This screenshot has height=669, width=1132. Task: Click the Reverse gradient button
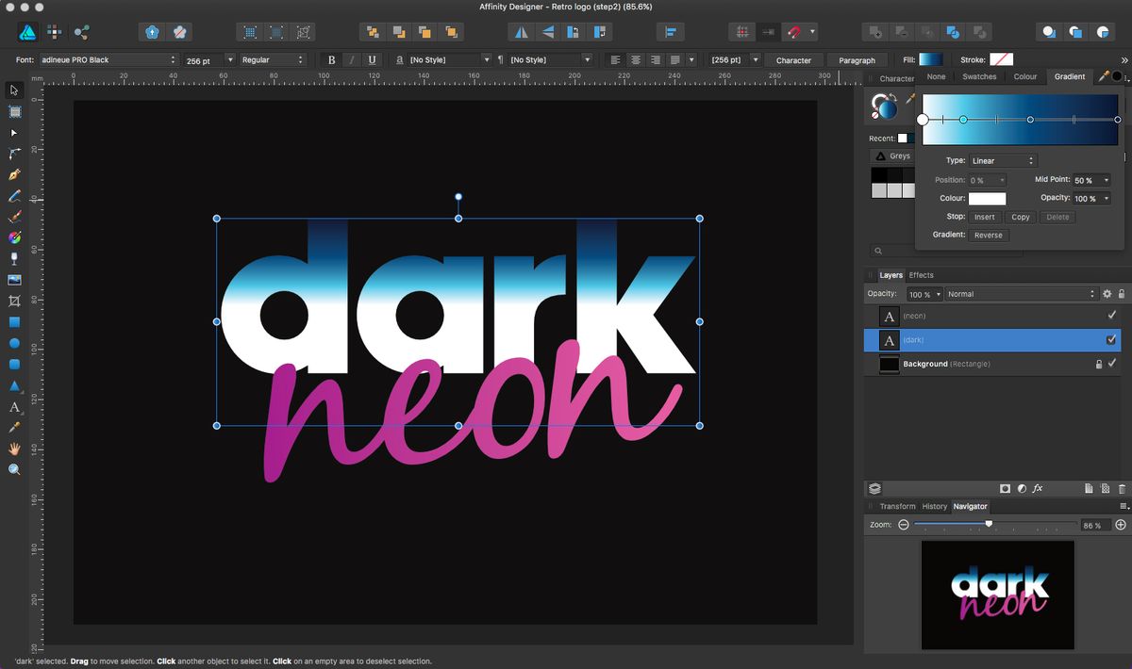[989, 235]
